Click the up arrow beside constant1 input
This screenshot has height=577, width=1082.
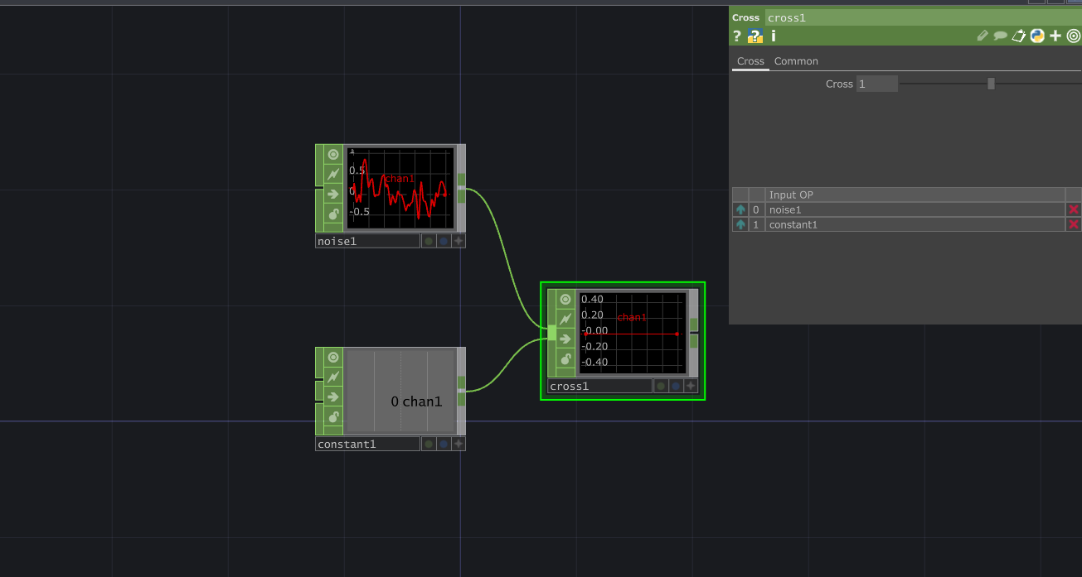pyautogui.click(x=740, y=225)
